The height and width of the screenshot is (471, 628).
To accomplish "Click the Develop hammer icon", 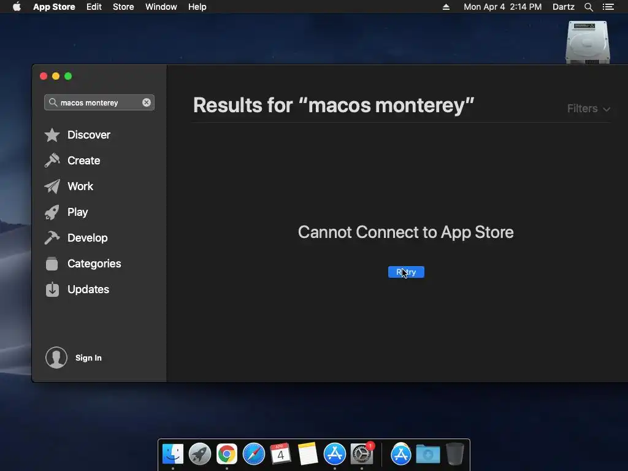I will pos(52,238).
